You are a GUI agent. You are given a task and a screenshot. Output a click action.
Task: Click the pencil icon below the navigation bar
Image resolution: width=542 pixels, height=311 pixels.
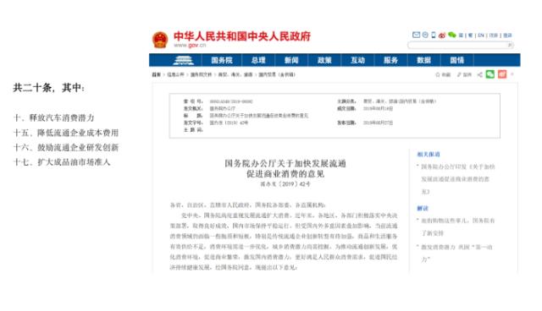pyautogui.click(x=459, y=74)
